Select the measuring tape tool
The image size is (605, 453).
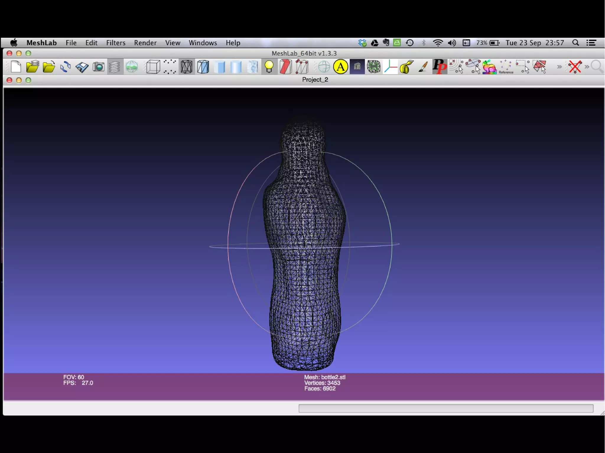(x=406, y=67)
